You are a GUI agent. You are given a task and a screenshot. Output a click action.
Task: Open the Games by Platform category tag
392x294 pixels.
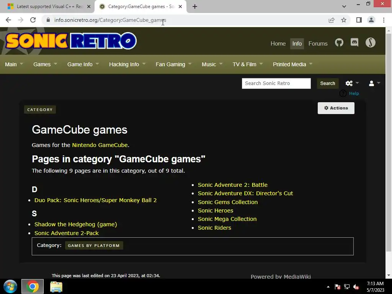point(94,245)
